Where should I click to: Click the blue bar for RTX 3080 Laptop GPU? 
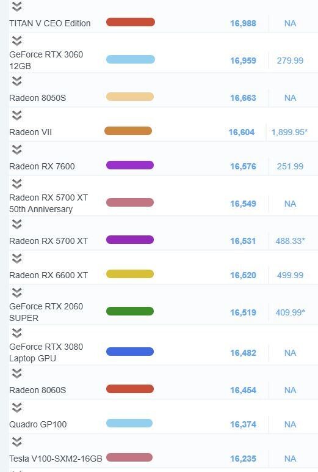pos(130,352)
